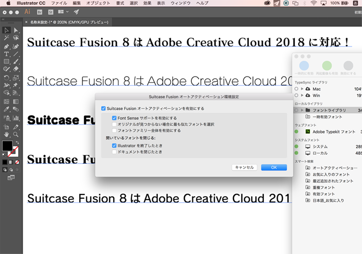This screenshot has height=254, width=362.
Task: Expand the Mac TypeSync library
Action: [x=302, y=89]
